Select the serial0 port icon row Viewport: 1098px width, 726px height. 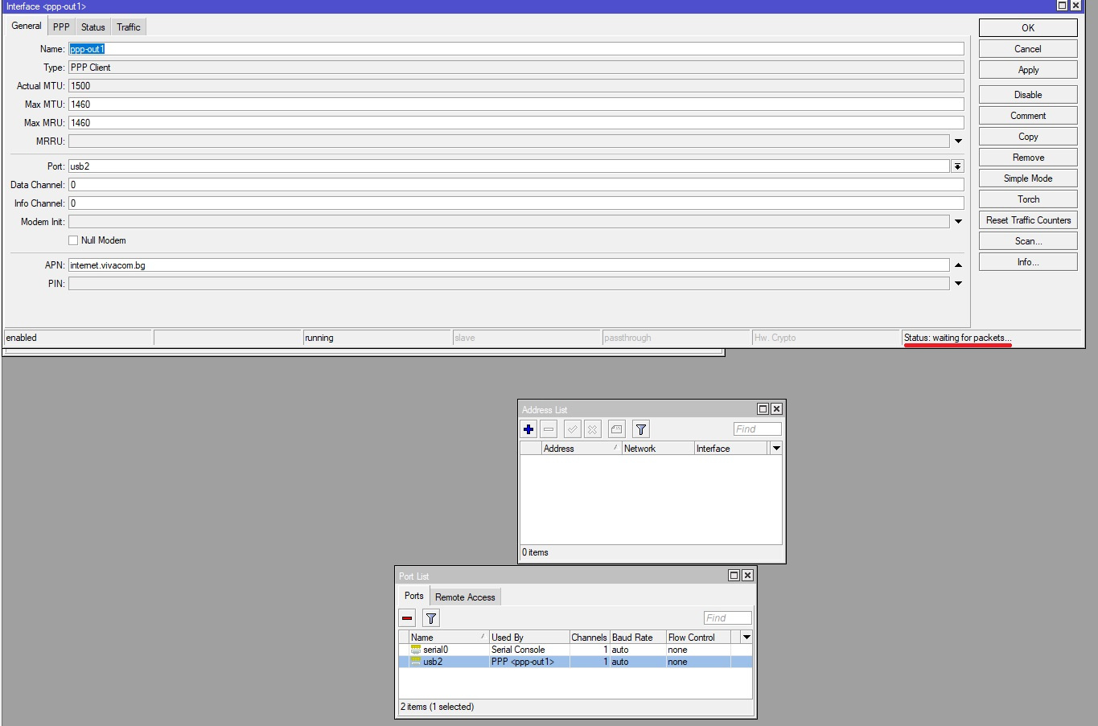click(x=416, y=650)
